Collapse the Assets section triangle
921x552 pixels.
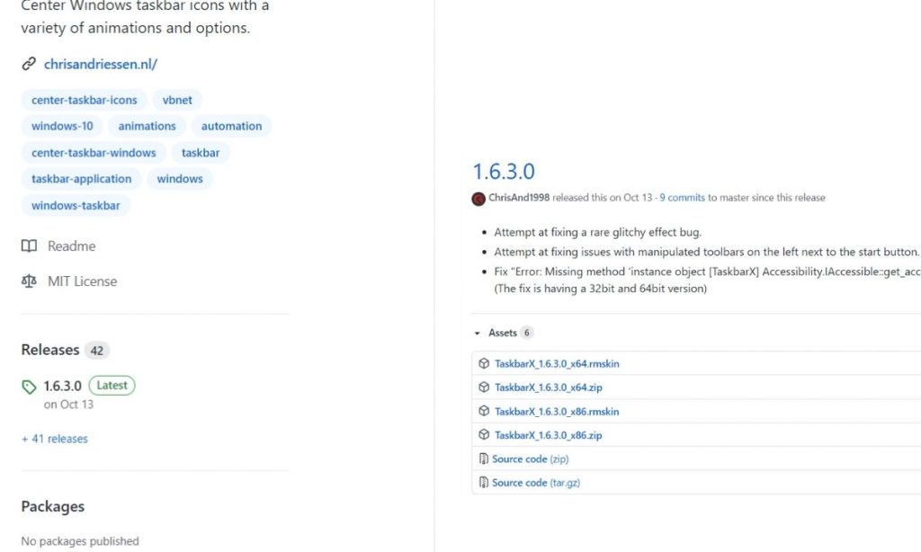478,333
